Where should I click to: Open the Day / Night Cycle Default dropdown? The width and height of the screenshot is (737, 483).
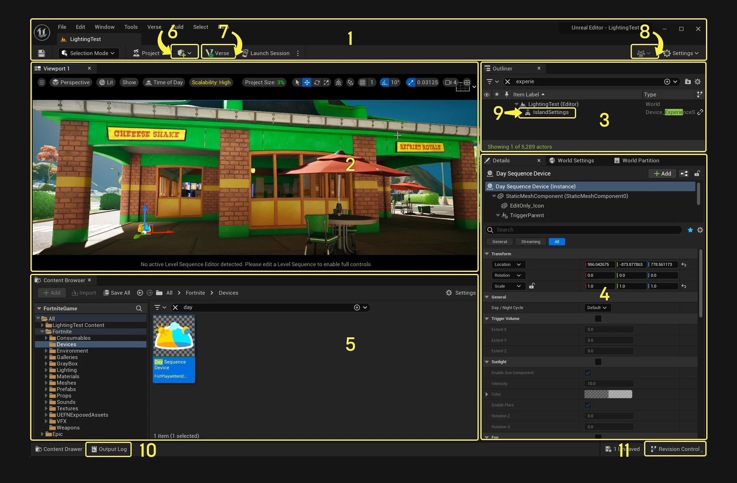pos(597,308)
